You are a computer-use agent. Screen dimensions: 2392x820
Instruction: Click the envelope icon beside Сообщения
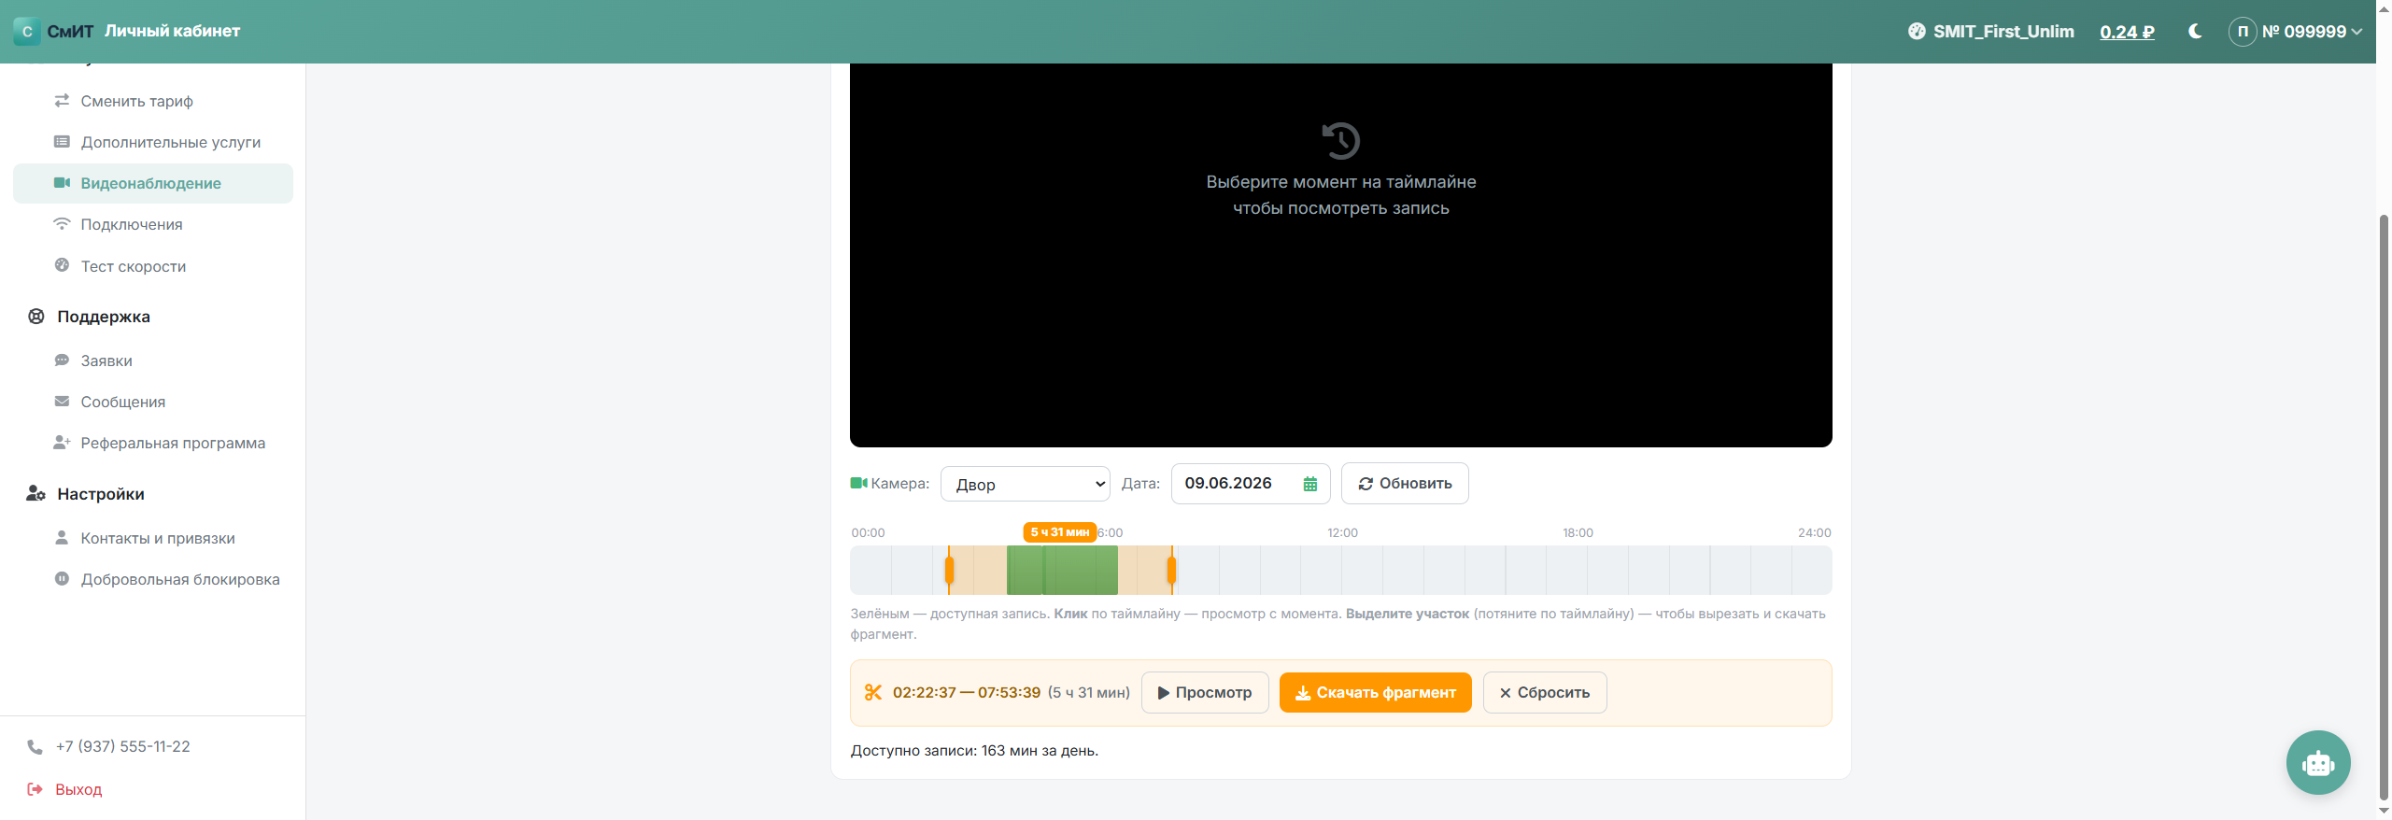point(62,402)
